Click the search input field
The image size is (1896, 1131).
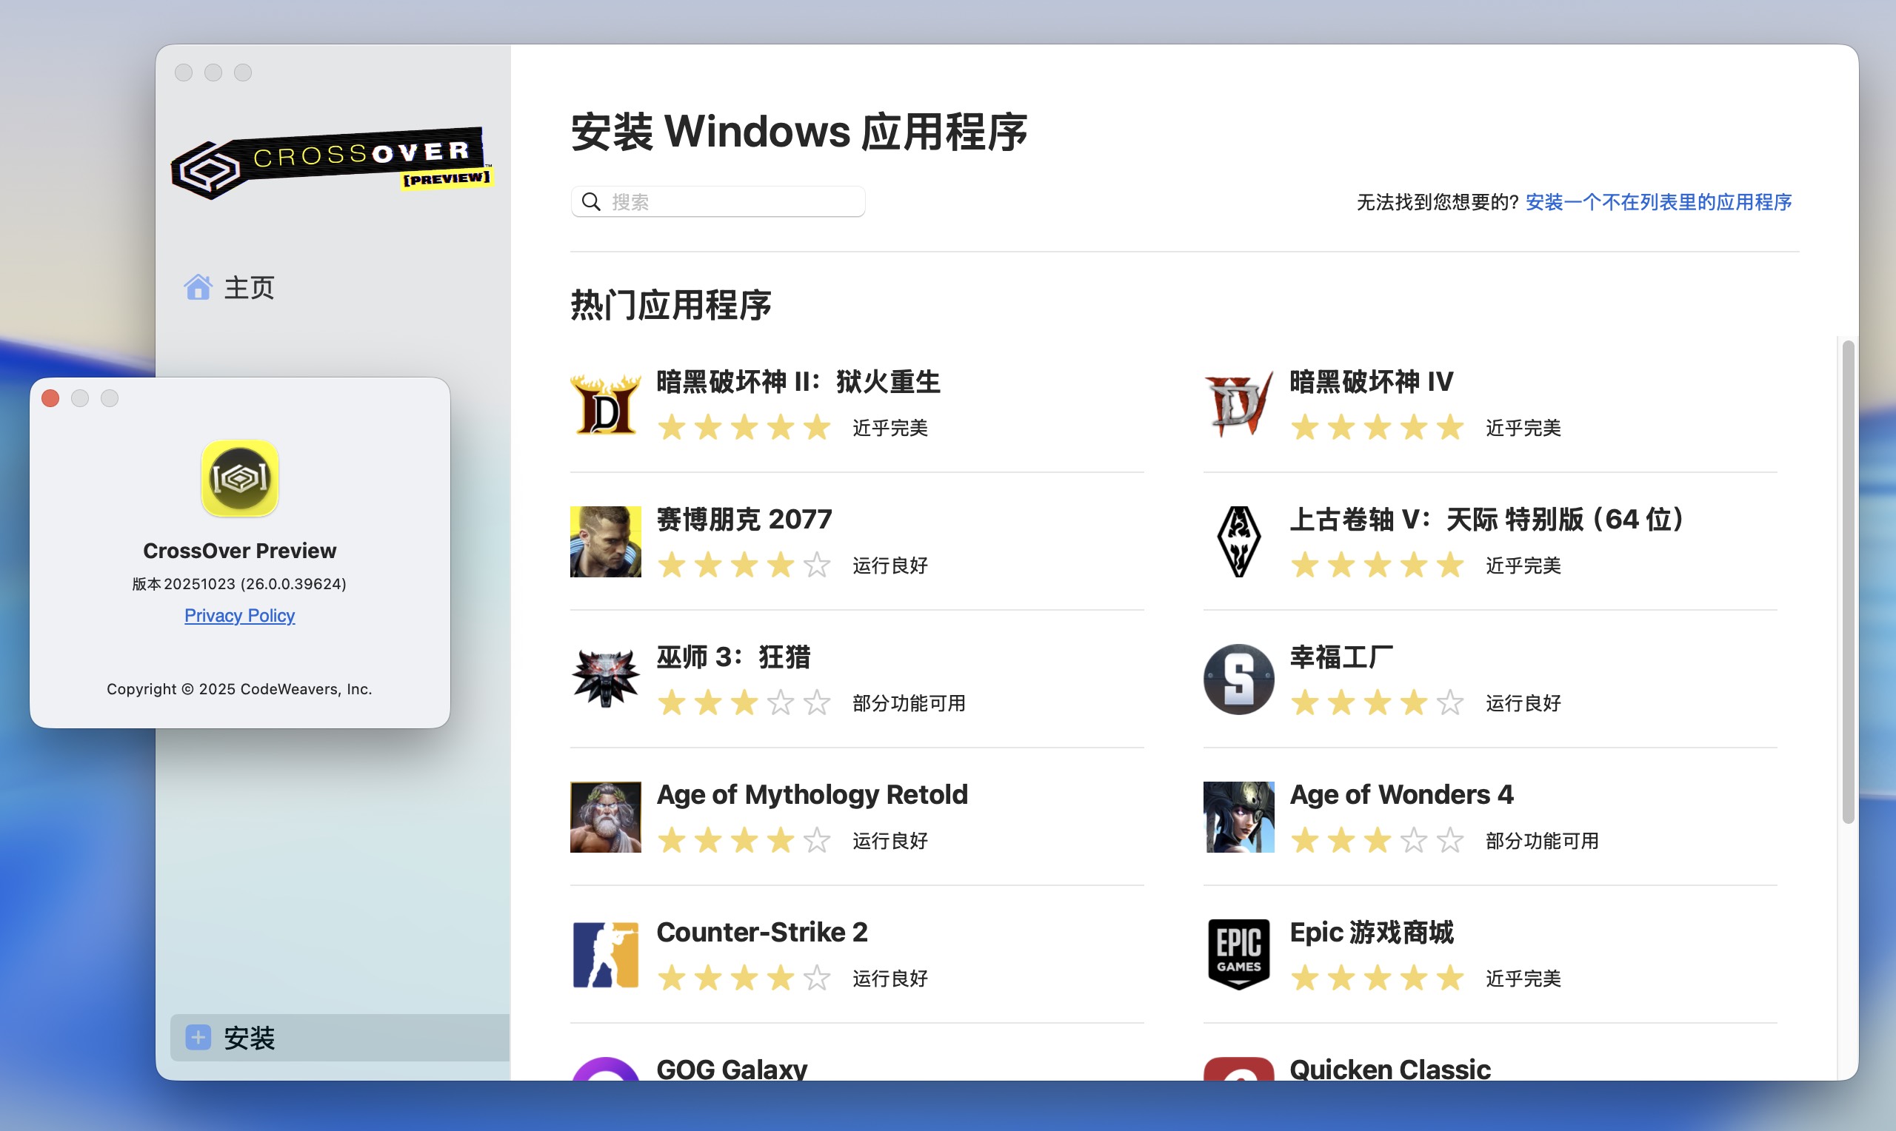click(x=717, y=201)
